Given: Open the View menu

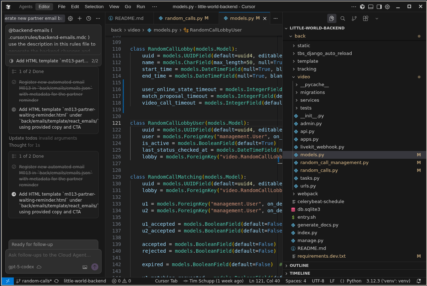Looking at the screenshot, I should tap(114, 6).
